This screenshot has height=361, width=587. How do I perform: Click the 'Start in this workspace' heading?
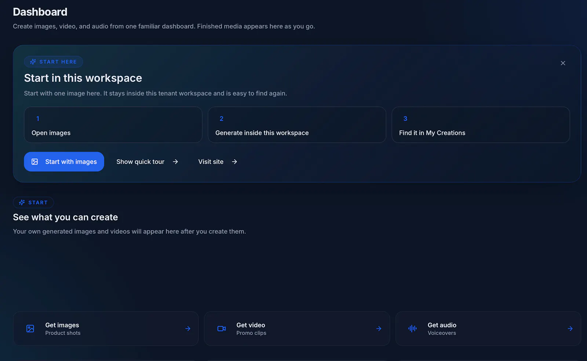[x=83, y=78]
